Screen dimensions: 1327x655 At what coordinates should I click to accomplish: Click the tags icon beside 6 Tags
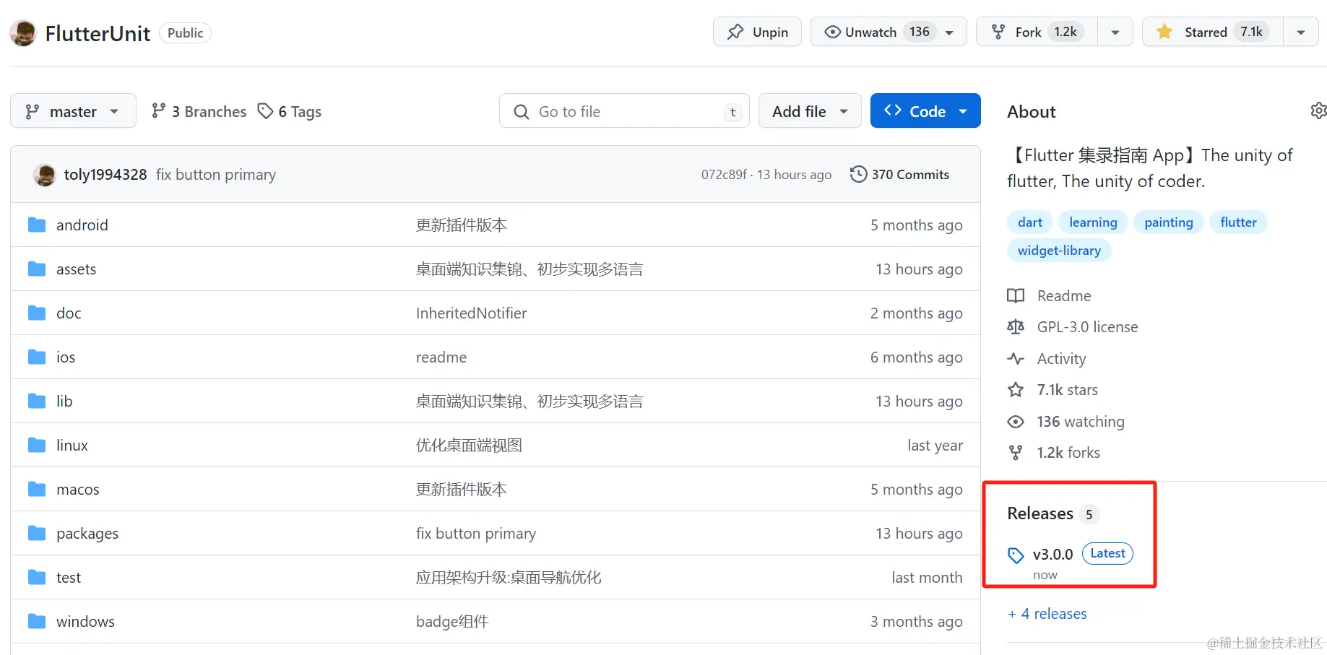tap(265, 111)
